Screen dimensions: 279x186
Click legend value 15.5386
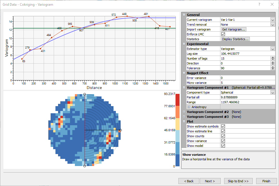tap(170, 154)
